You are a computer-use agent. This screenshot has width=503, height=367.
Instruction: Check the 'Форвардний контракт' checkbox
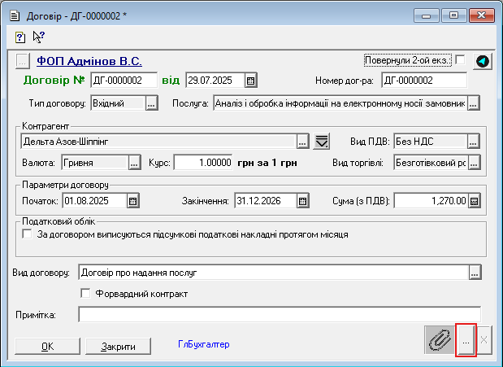pos(86,293)
